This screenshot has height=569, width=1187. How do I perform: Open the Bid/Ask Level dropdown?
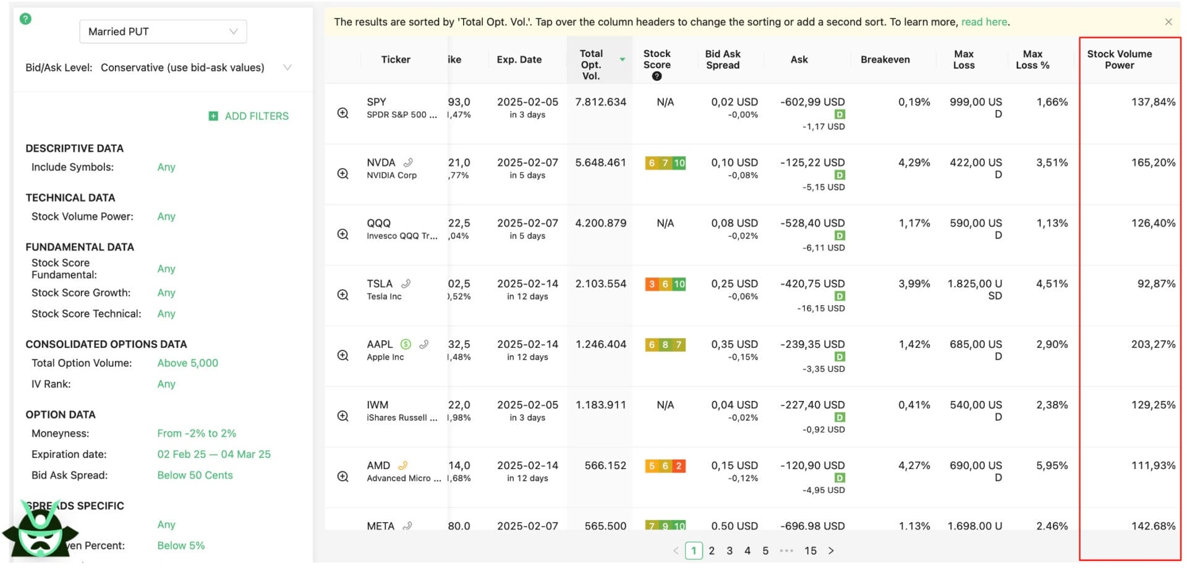click(x=286, y=67)
